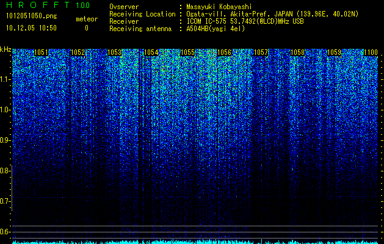This screenshot has height=244, width=384.
Task: Click the Receiving Location label
Action: (x=142, y=14)
